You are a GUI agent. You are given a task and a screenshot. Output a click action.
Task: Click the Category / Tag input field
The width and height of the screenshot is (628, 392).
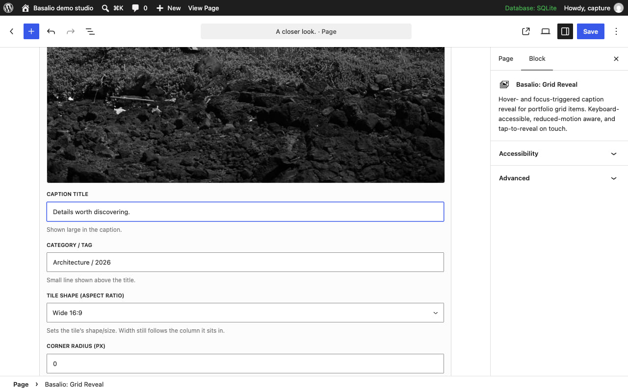tap(245, 262)
